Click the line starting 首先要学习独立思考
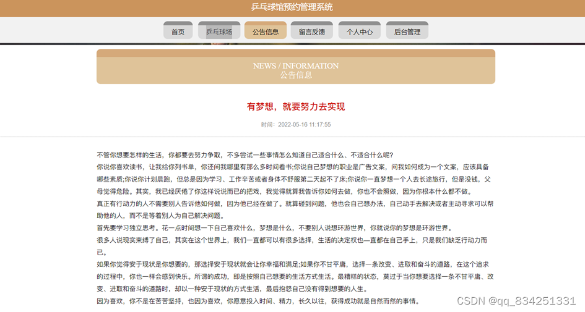 pos(275,228)
